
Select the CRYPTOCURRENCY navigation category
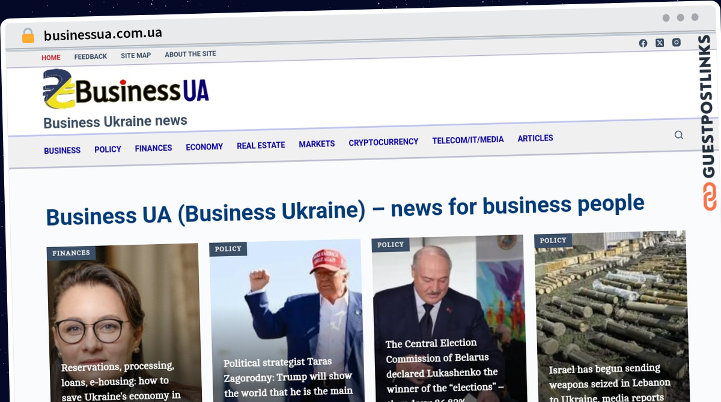(383, 142)
